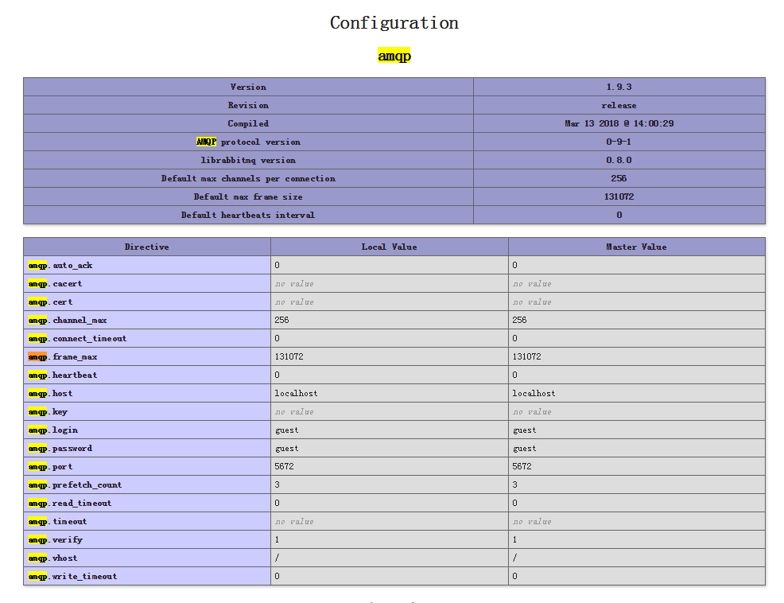Select the Version label cell
784x603 pixels.
(x=248, y=87)
